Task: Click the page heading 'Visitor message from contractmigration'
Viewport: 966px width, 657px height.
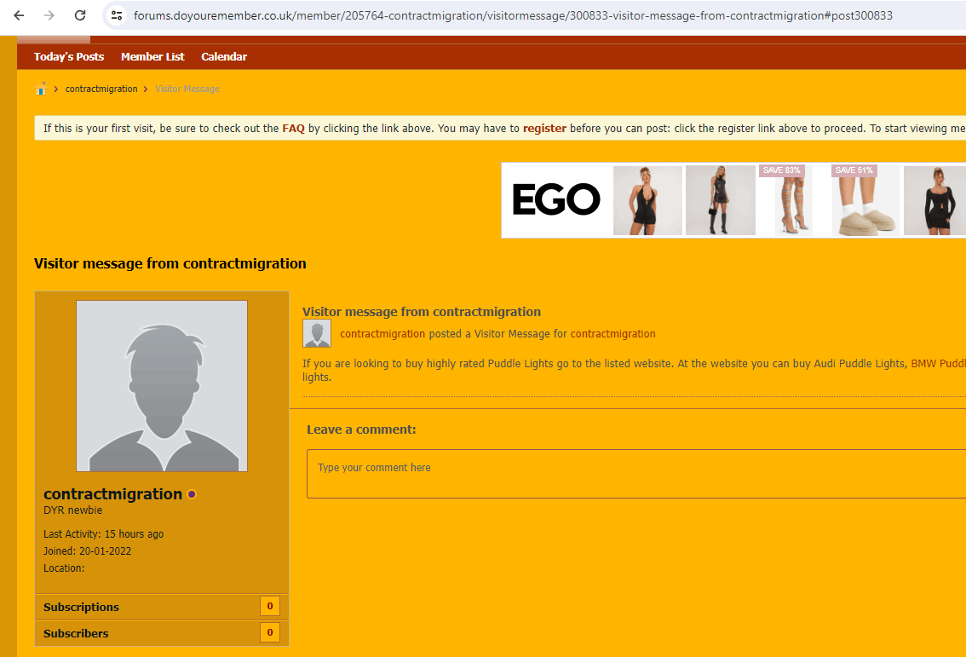Action: pyautogui.click(x=170, y=263)
